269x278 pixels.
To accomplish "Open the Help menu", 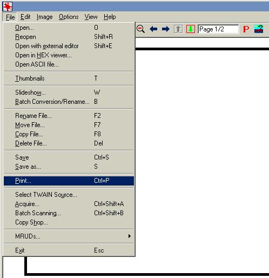I will (x=110, y=17).
